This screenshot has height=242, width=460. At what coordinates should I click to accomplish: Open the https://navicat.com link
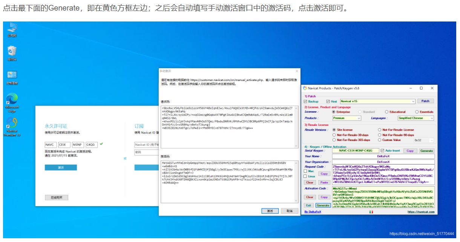(421, 212)
